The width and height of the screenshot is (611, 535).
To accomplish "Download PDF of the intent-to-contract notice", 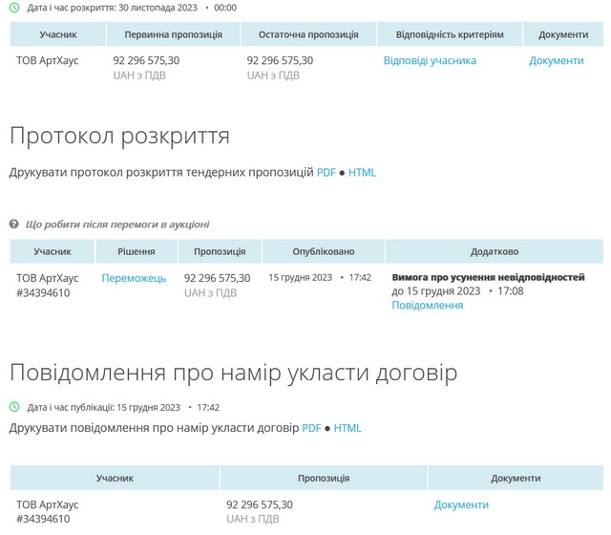I will (312, 428).
